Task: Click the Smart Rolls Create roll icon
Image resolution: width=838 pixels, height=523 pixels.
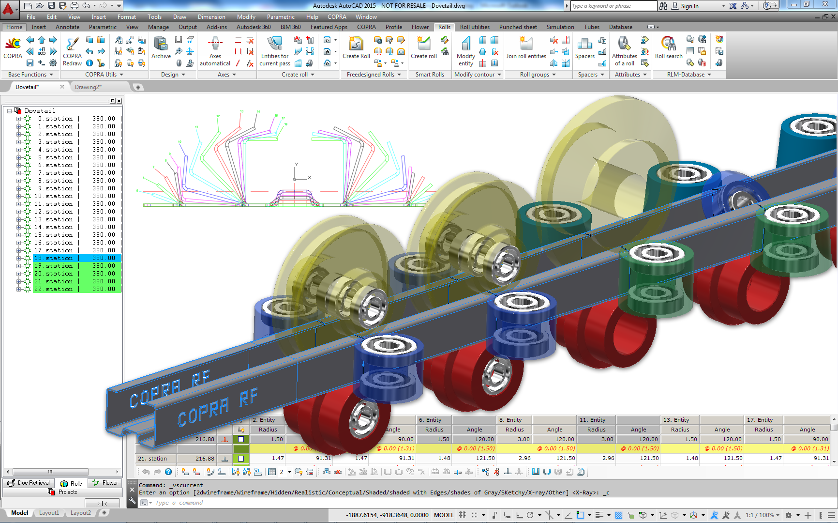Action: (x=424, y=44)
